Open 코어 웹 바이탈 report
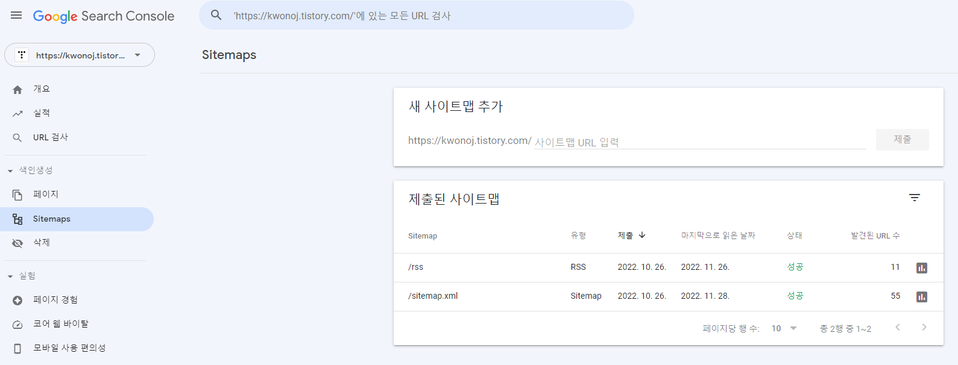958x365 pixels. [x=61, y=324]
